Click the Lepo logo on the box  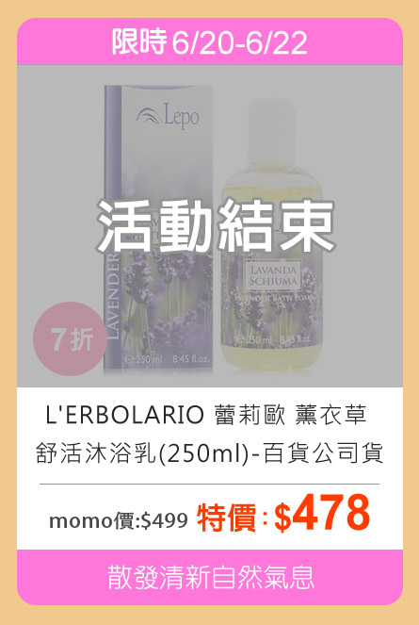(x=168, y=116)
